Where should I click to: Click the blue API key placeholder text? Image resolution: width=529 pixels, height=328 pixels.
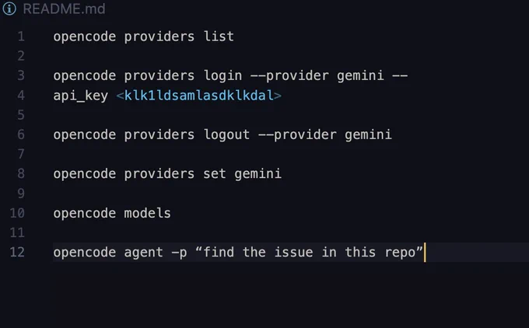(198, 96)
